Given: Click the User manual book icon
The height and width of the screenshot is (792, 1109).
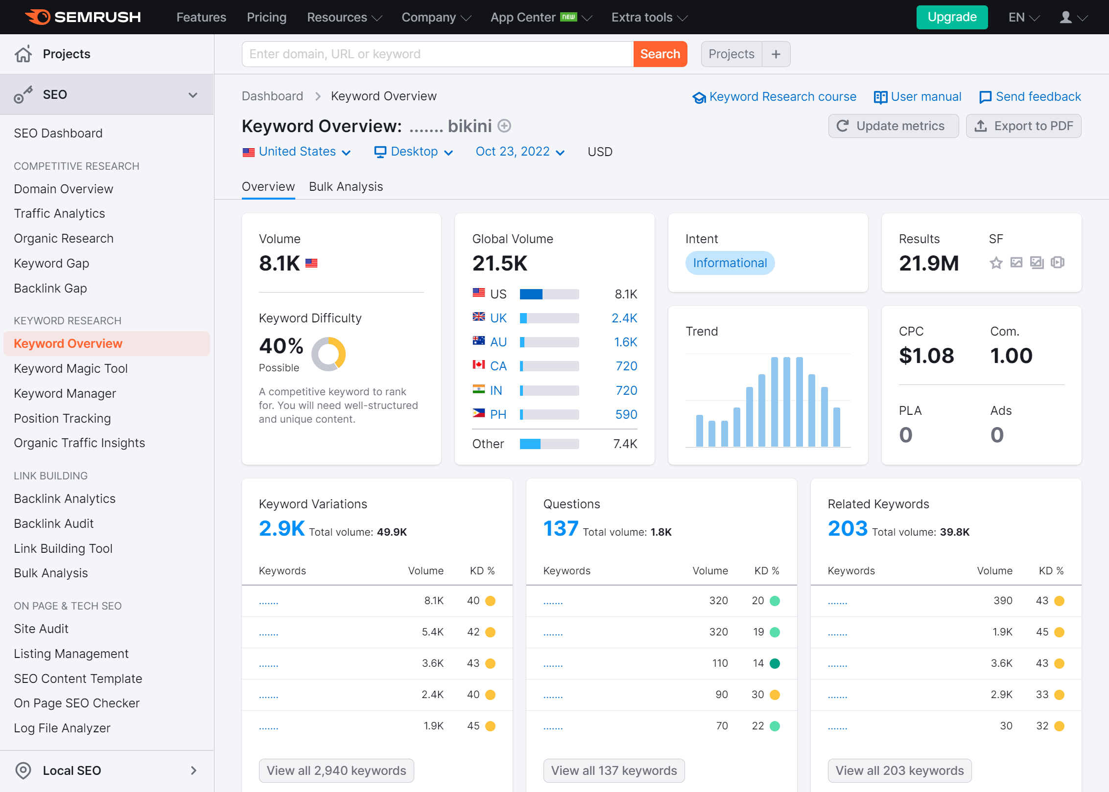Looking at the screenshot, I should (x=880, y=97).
